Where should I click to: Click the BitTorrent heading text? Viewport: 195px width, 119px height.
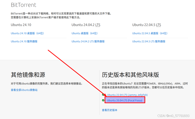click(23, 5)
